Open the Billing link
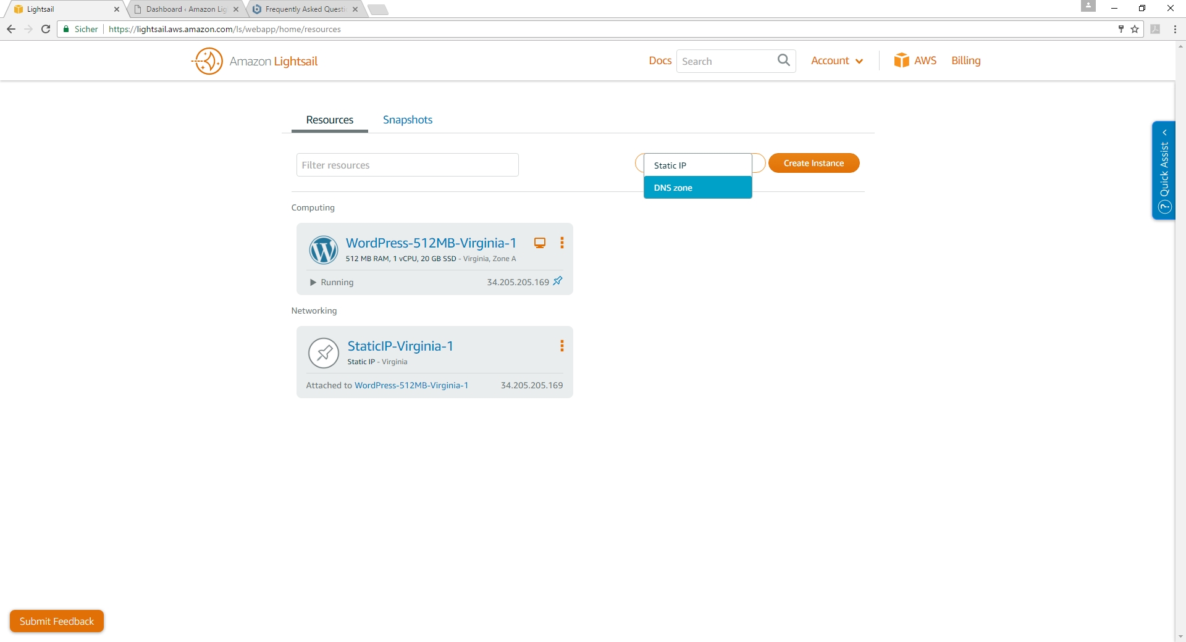1186x642 pixels. [x=966, y=60]
